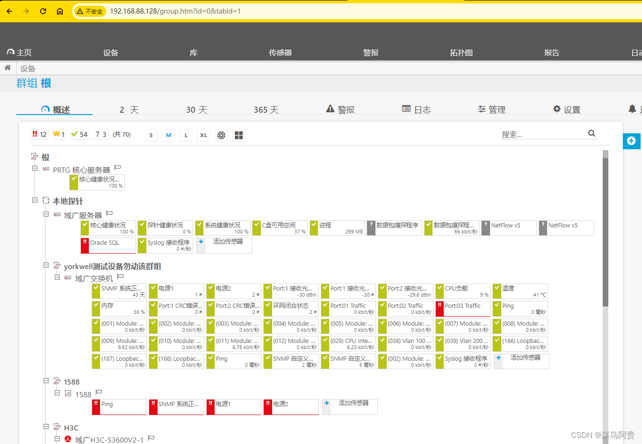The image size is (642, 444).
Task: Click flag icon next to PRTG 核心服务器
Action: [118, 167]
